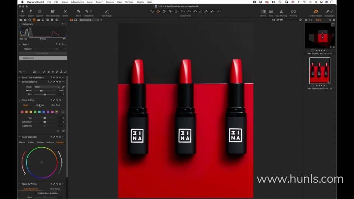Switch to Skin Tone tab in Color Editor

click(56, 105)
